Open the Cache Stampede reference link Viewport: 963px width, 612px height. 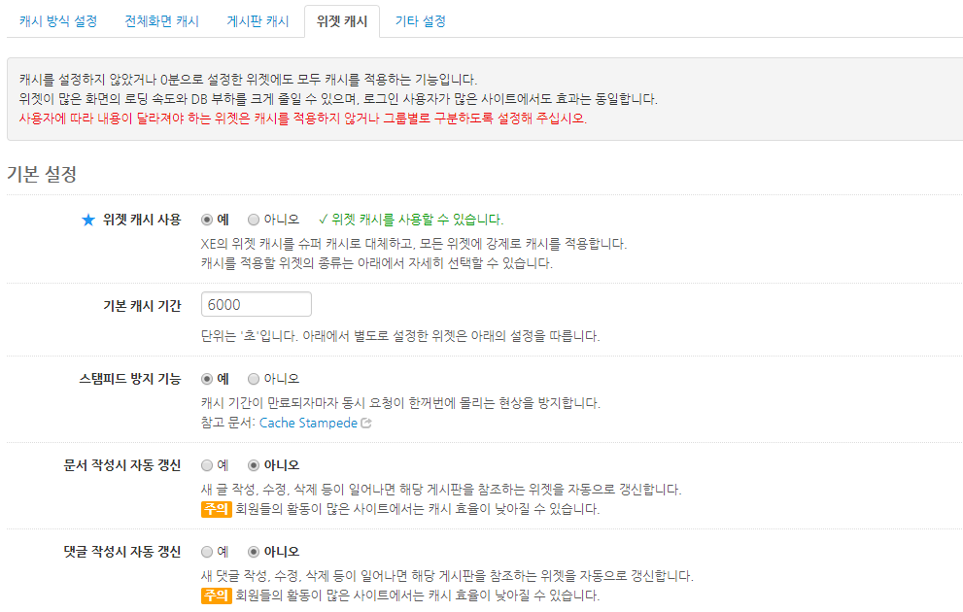(308, 424)
